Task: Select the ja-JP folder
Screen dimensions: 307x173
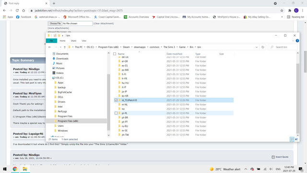Action: [124, 92]
